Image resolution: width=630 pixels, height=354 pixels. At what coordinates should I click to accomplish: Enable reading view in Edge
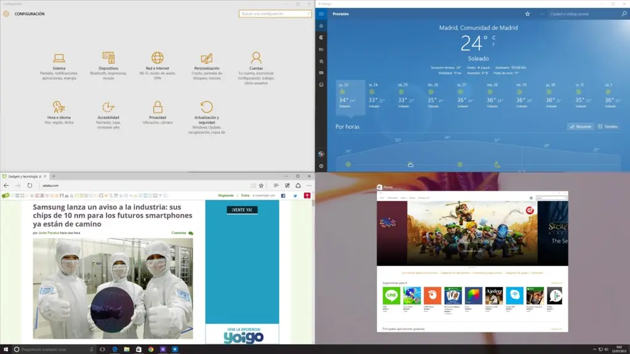pos(253,185)
